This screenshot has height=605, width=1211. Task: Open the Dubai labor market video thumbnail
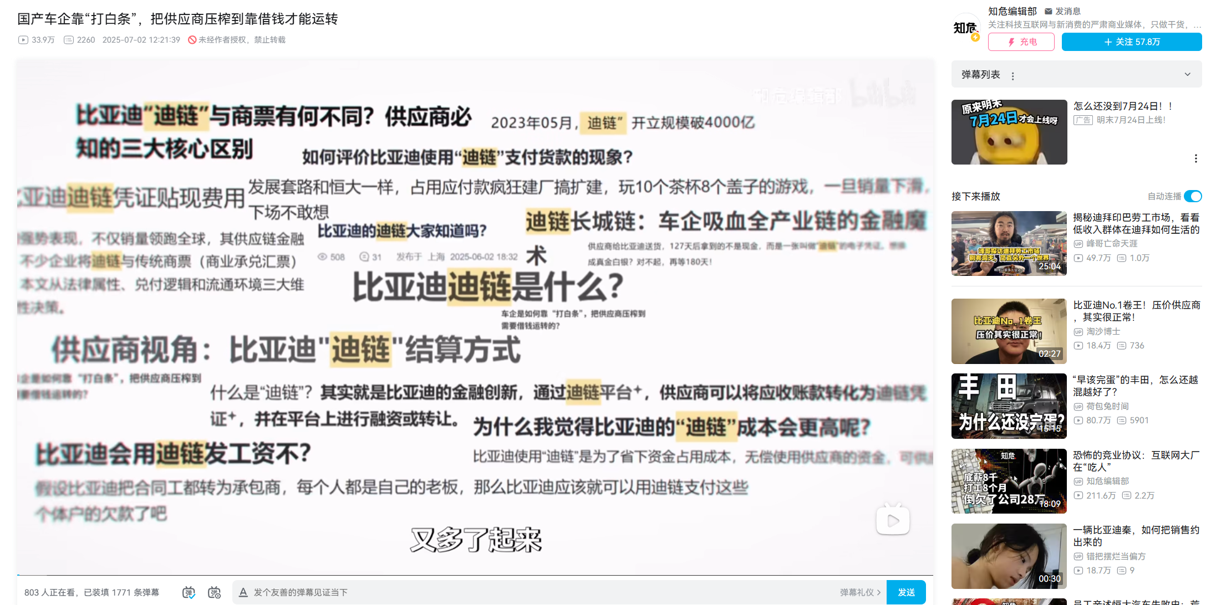tap(1009, 243)
